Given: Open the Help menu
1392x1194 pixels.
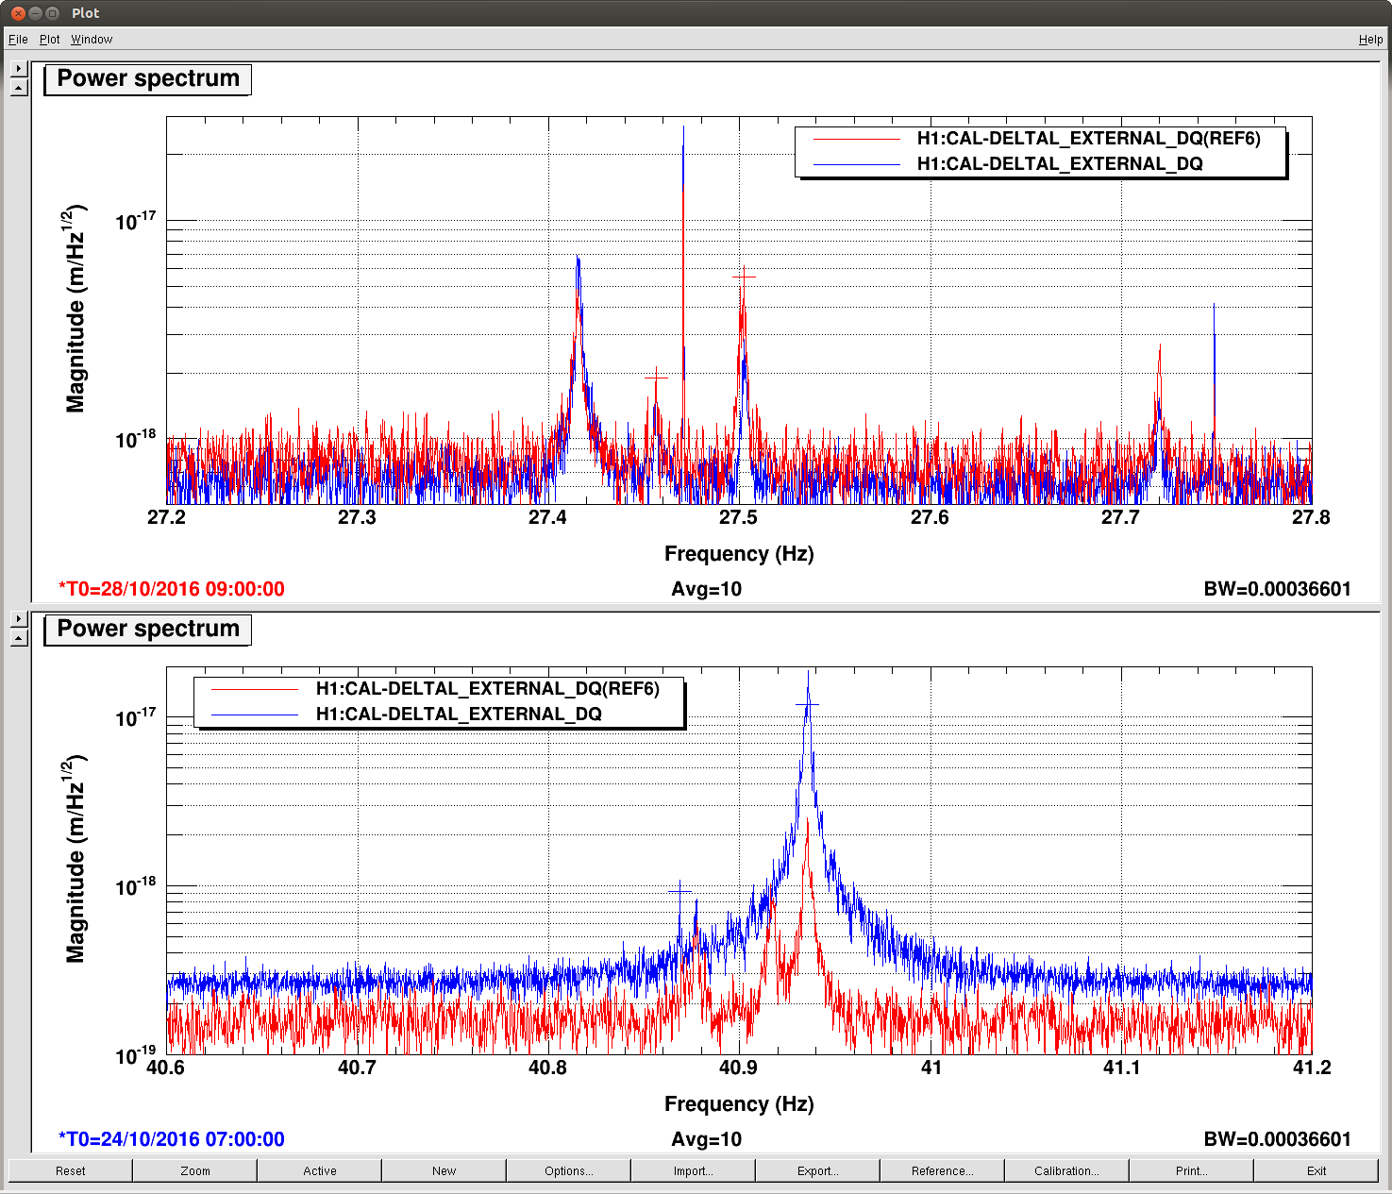Looking at the screenshot, I should click(x=1370, y=40).
